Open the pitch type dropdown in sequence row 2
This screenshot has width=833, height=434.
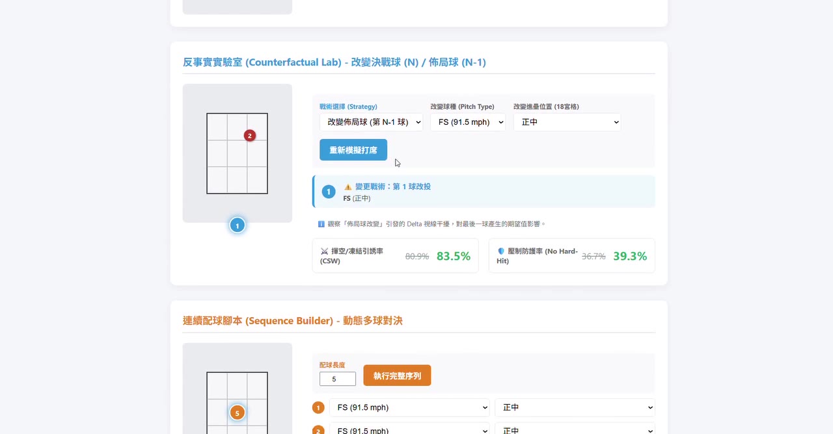pyautogui.click(x=409, y=429)
